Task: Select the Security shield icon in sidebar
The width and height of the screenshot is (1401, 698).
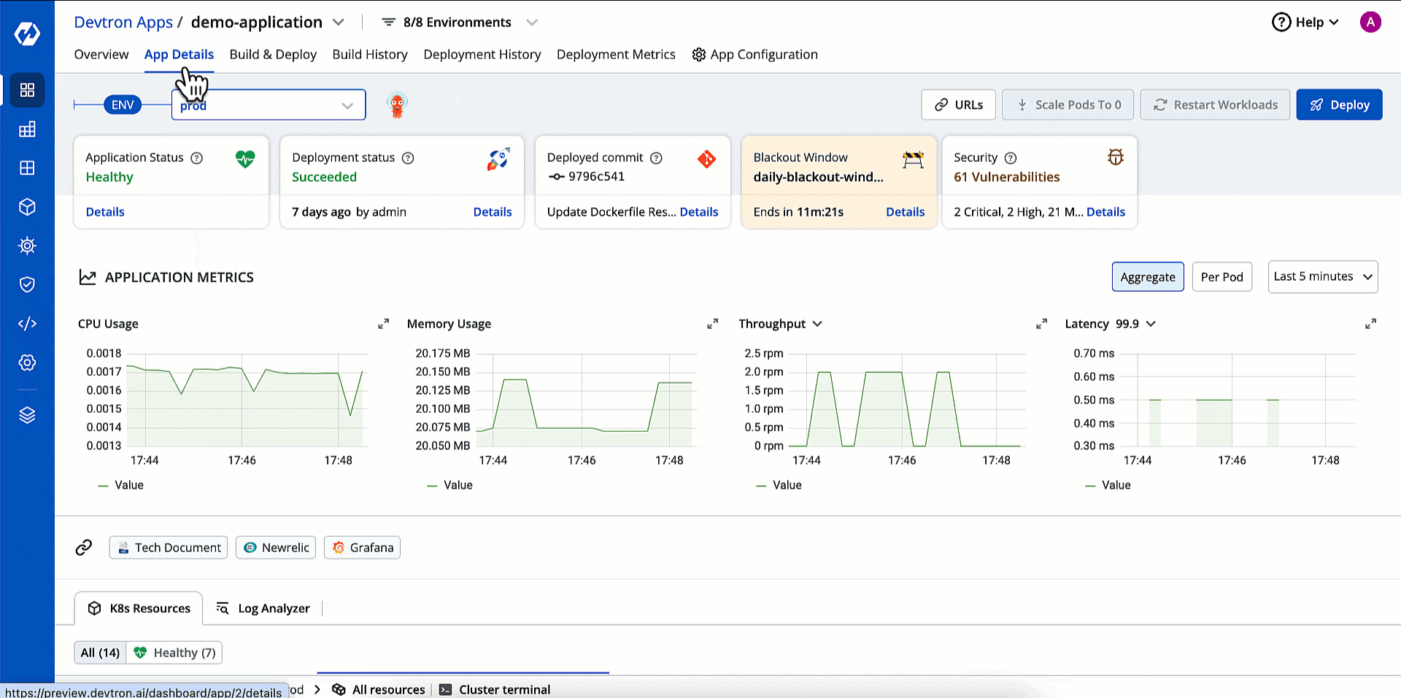Action: [x=27, y=284]
